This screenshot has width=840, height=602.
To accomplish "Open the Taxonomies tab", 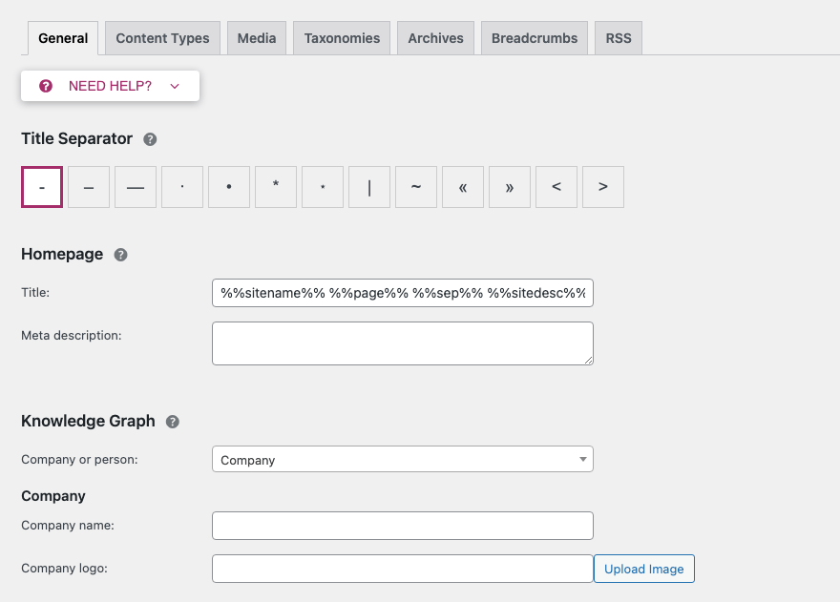I will (342, 38).
